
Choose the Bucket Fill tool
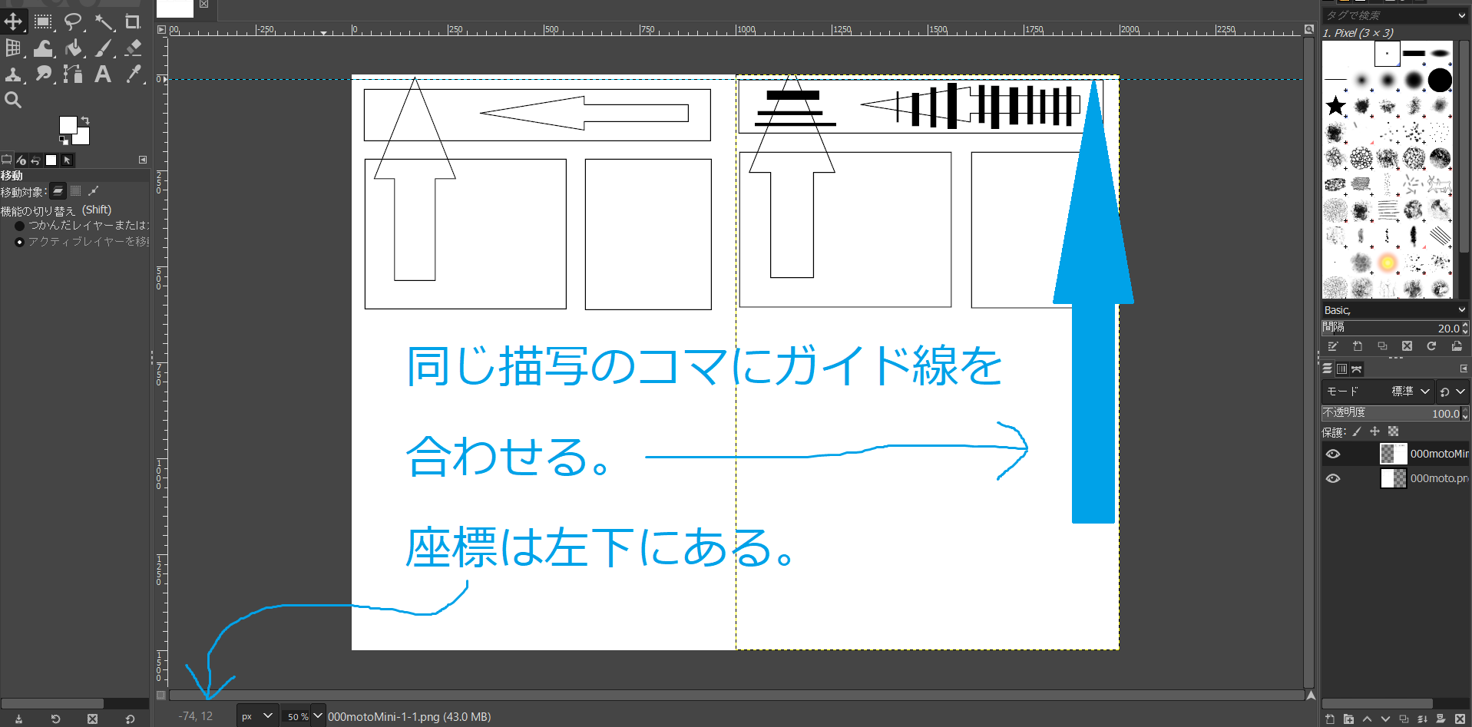pyautogui.click(x=74, y=48)
